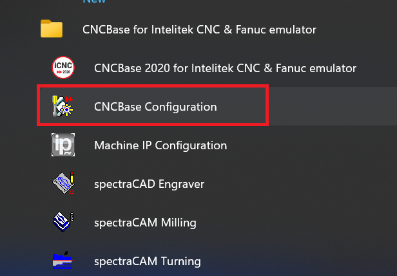Select the spectraCAD Engraver pencil icon

63,183
